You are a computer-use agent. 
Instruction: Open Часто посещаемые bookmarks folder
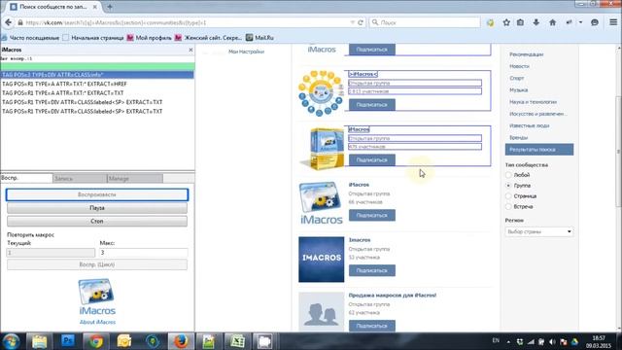30,38
